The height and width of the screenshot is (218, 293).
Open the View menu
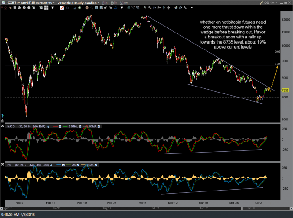[124, 3]
